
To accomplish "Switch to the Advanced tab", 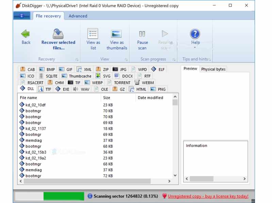I will [78, 16].
